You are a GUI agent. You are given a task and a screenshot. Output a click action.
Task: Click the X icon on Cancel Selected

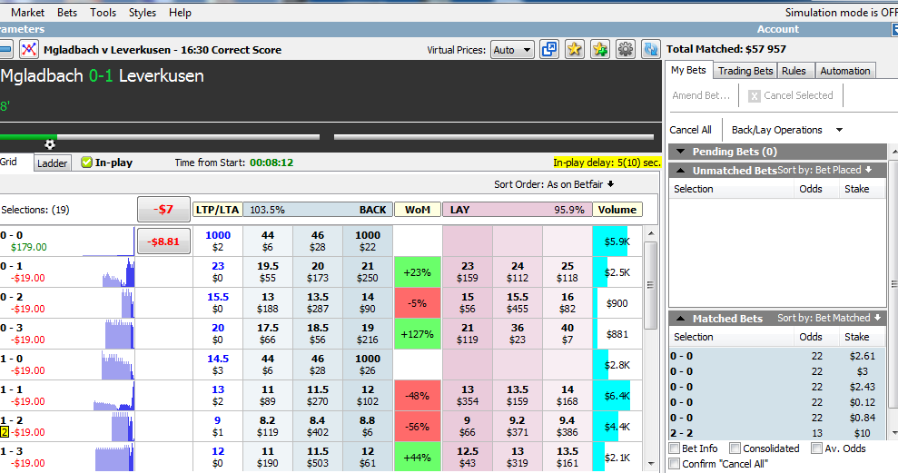pos(755,96)
